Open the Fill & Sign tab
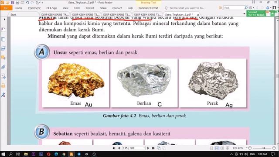 51,8
